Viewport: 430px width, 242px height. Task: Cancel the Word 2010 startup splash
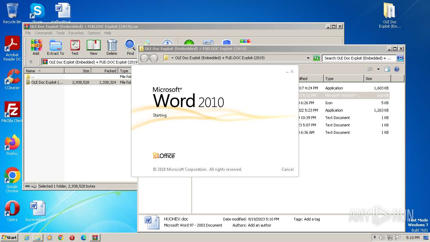coord(288,169)
